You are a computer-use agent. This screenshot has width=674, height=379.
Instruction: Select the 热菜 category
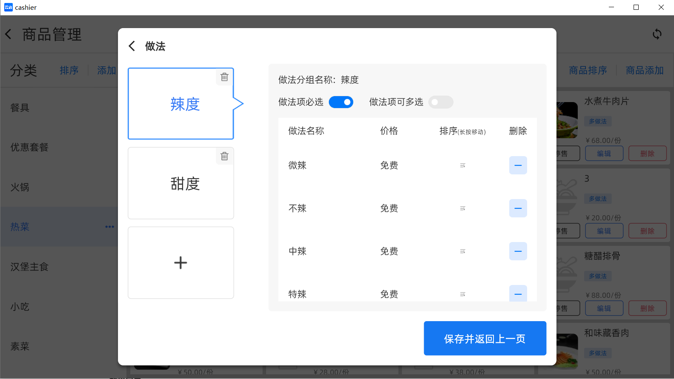(x=59, y=227)
